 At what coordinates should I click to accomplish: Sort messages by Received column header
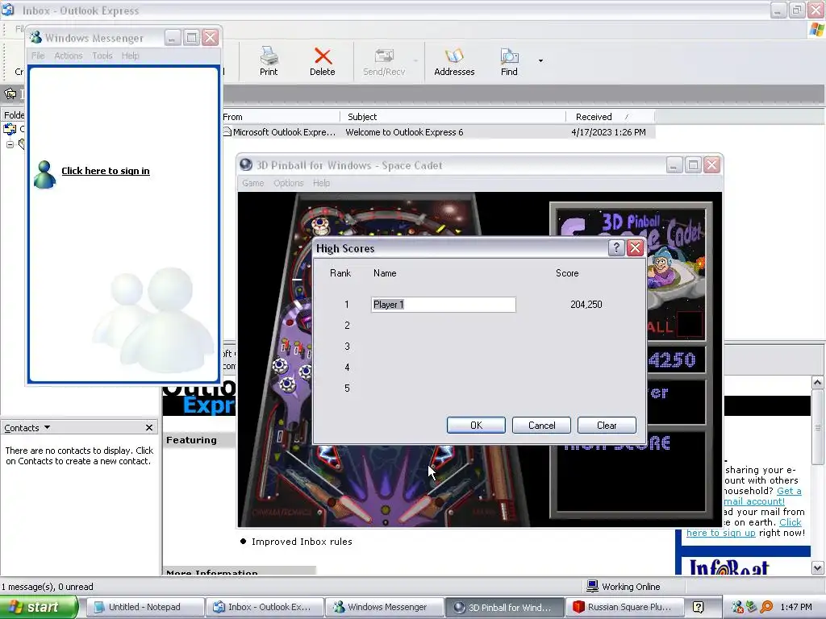coord(610,117)
